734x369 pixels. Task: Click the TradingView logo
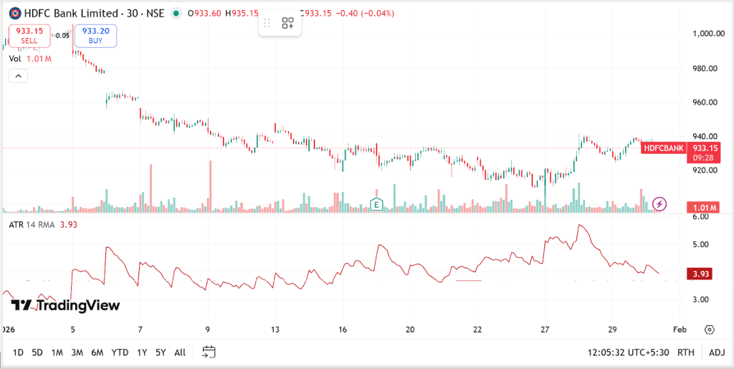[x=65, y=306]
